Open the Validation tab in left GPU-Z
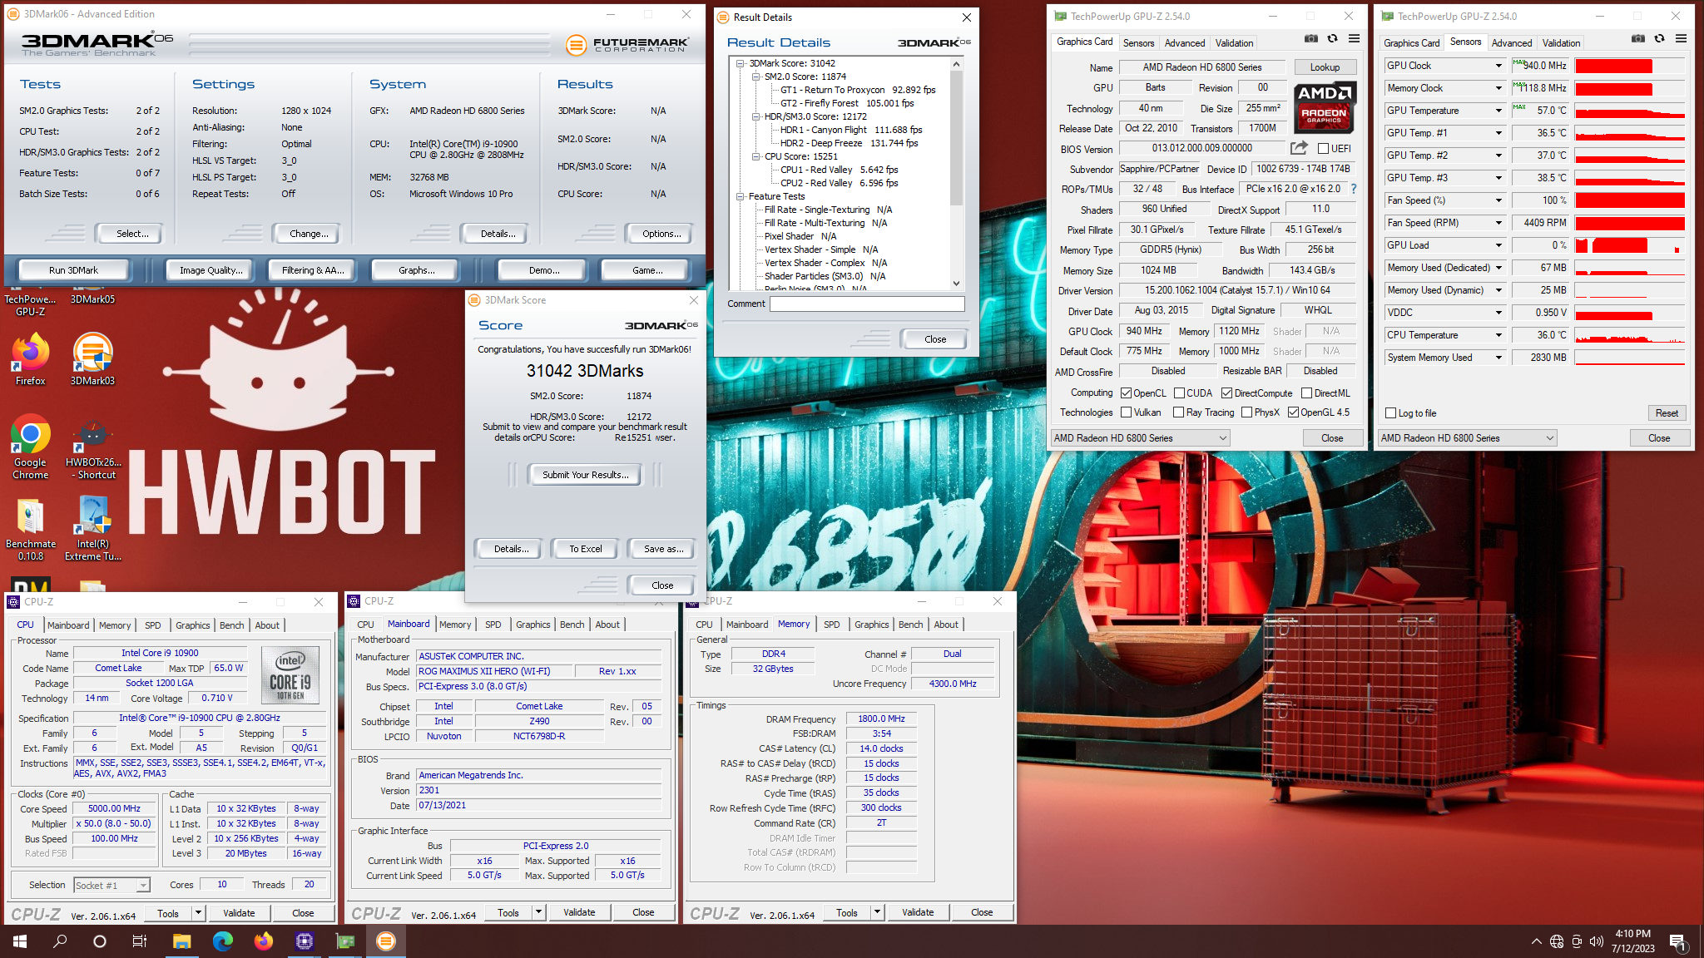Screen dimensions: 1704x958 [x=1234, y=43]
